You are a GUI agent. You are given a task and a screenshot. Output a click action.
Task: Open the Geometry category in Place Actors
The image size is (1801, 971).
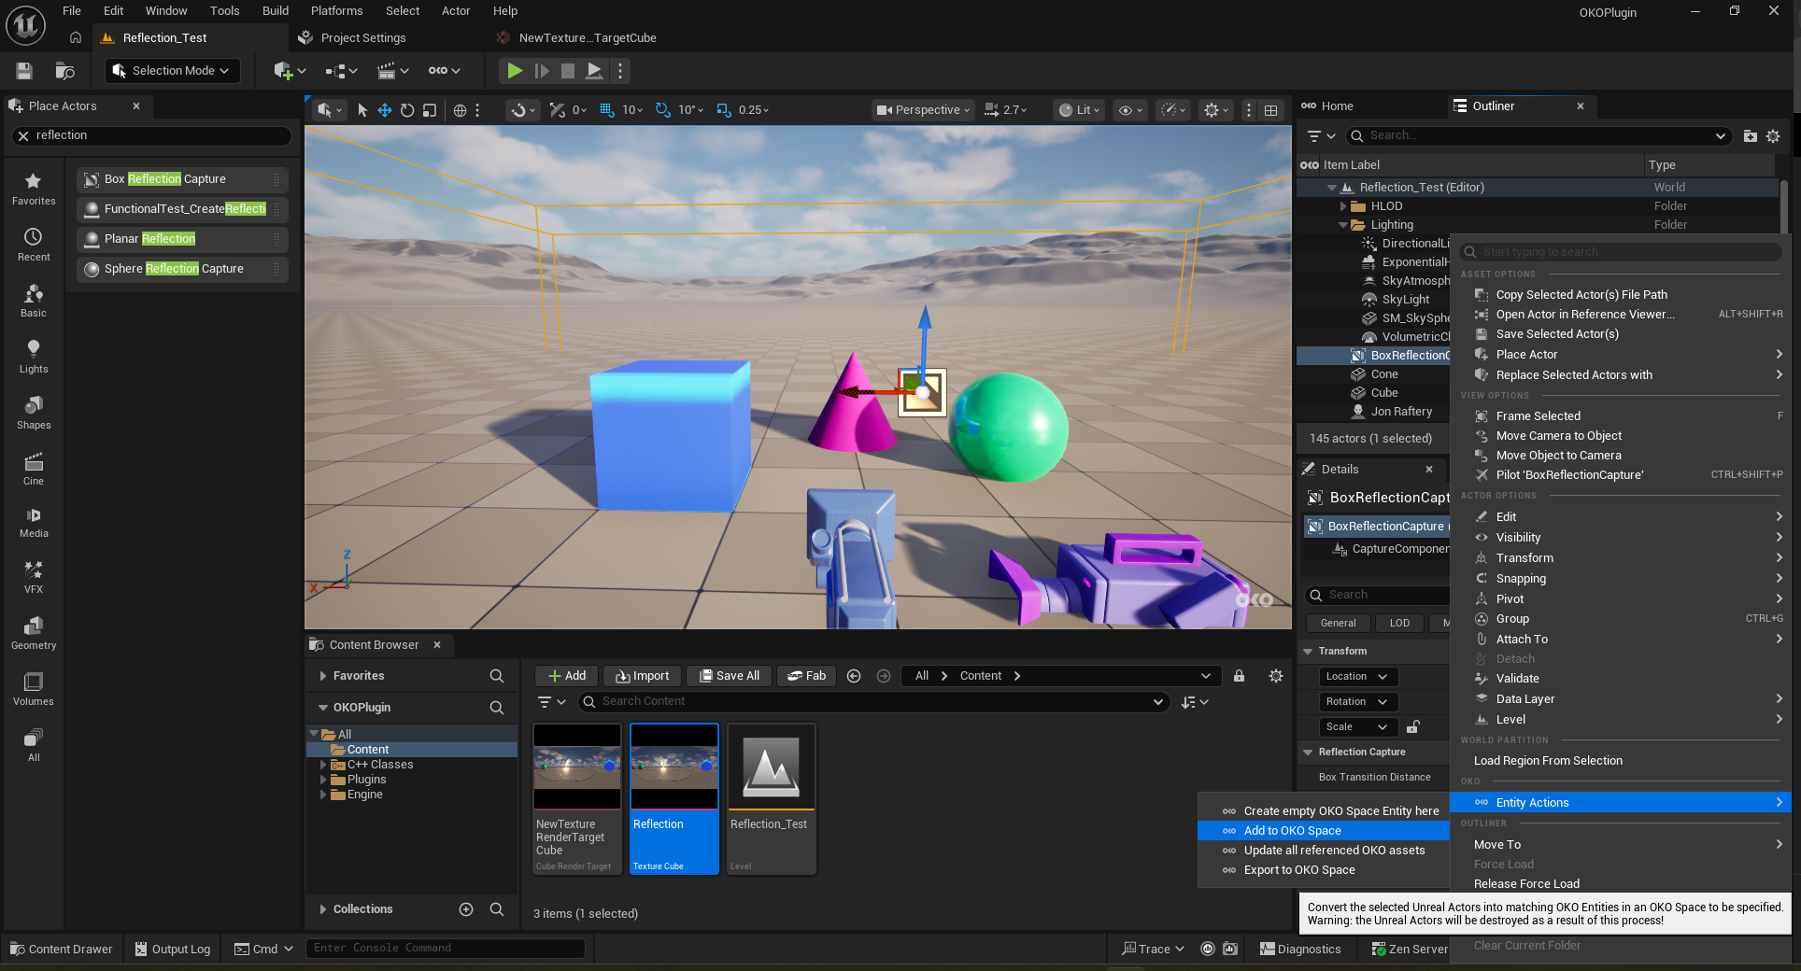click(x=34, y=633)
